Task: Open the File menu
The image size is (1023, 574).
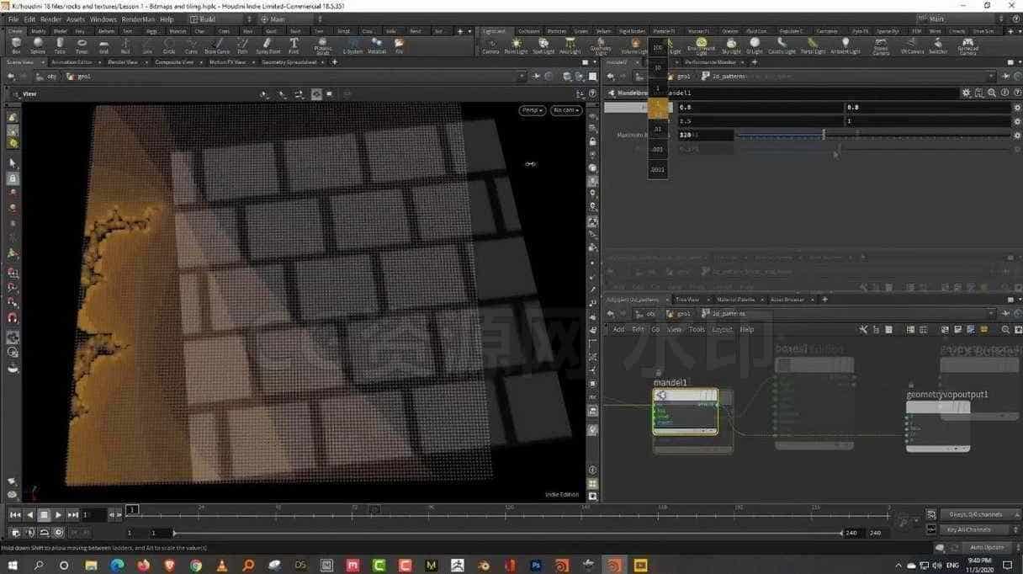Action: click(x=13, y=19)
